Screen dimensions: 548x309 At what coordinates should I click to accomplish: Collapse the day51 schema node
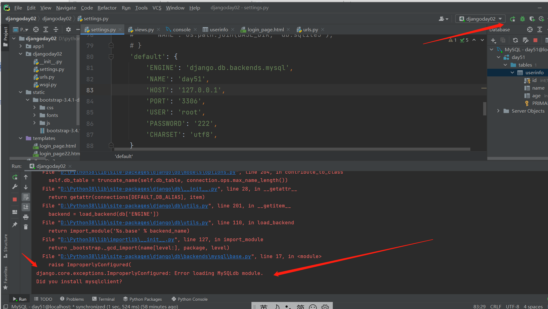click(498, 57)
